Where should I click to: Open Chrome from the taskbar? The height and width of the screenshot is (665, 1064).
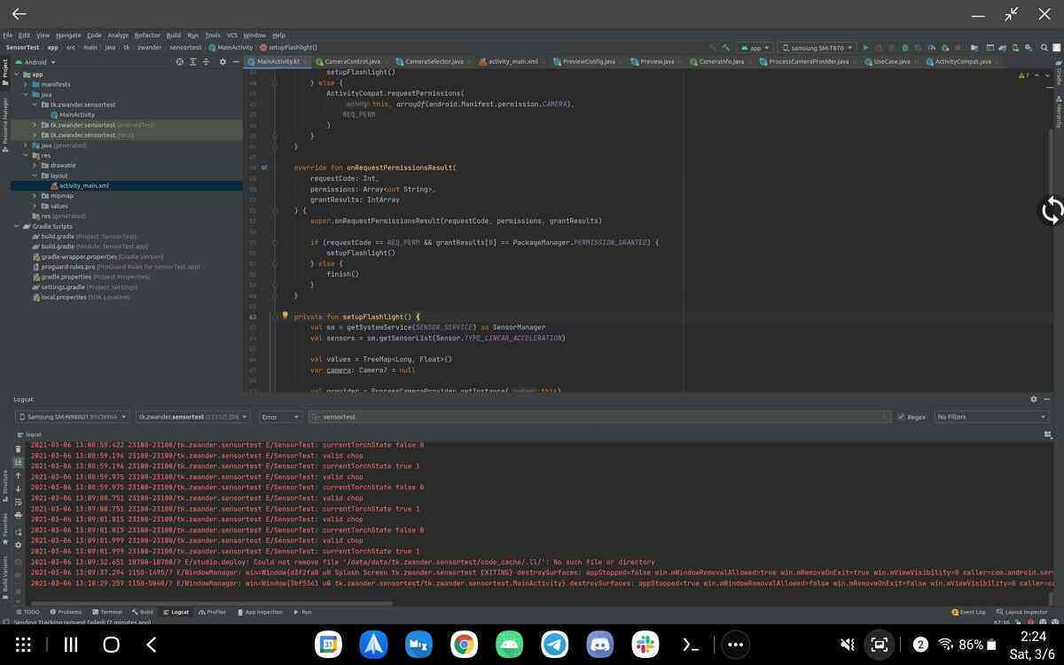point(464,645)
